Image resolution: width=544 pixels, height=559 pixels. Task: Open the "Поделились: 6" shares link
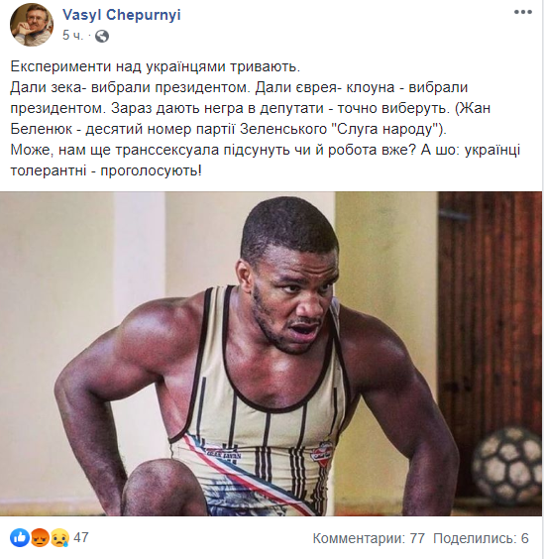point(481,538)
